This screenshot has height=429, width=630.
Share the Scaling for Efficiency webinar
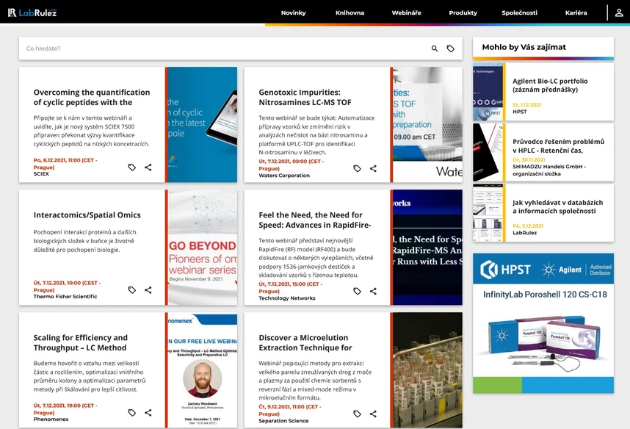[x=148, y=413]
